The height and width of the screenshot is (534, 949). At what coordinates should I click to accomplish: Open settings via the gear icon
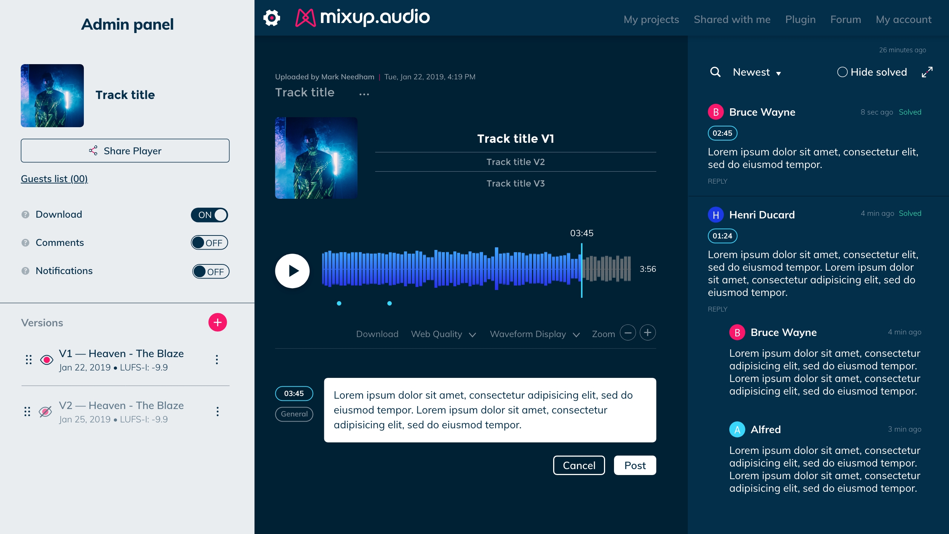tap(272, 18)
